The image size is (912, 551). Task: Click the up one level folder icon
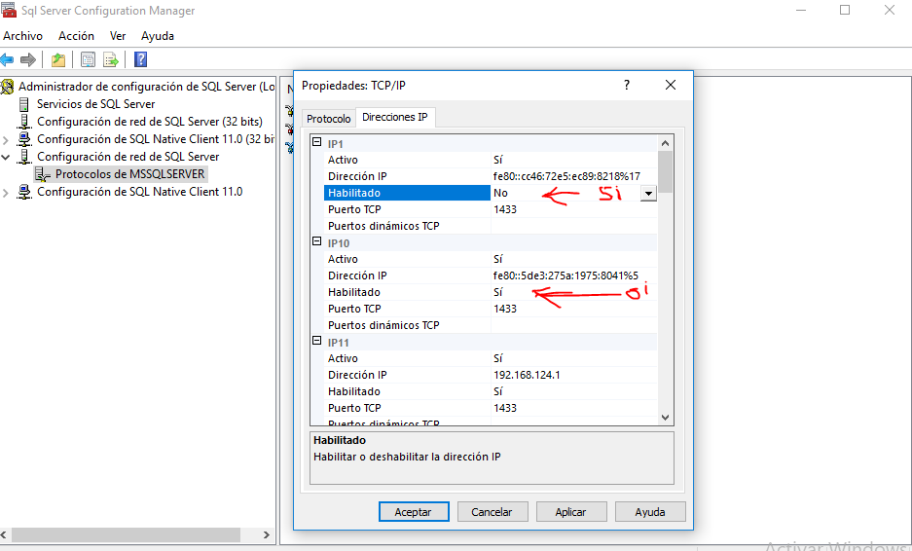[58, 59]
